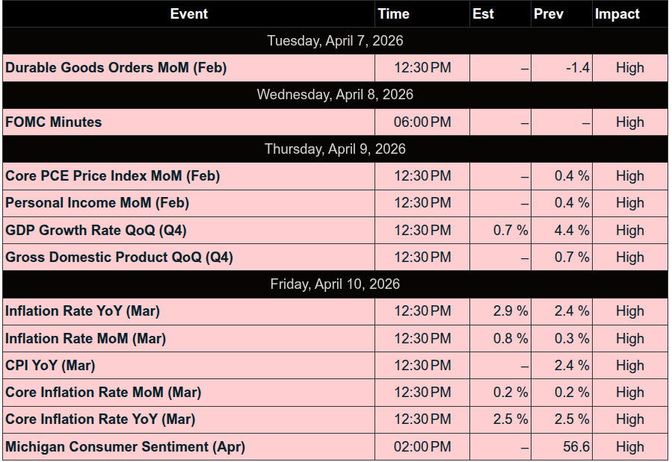This screenshot has width=672, height=462.
Task: Click Personal Income MoM (Feb) event
Action: (97, 203)
